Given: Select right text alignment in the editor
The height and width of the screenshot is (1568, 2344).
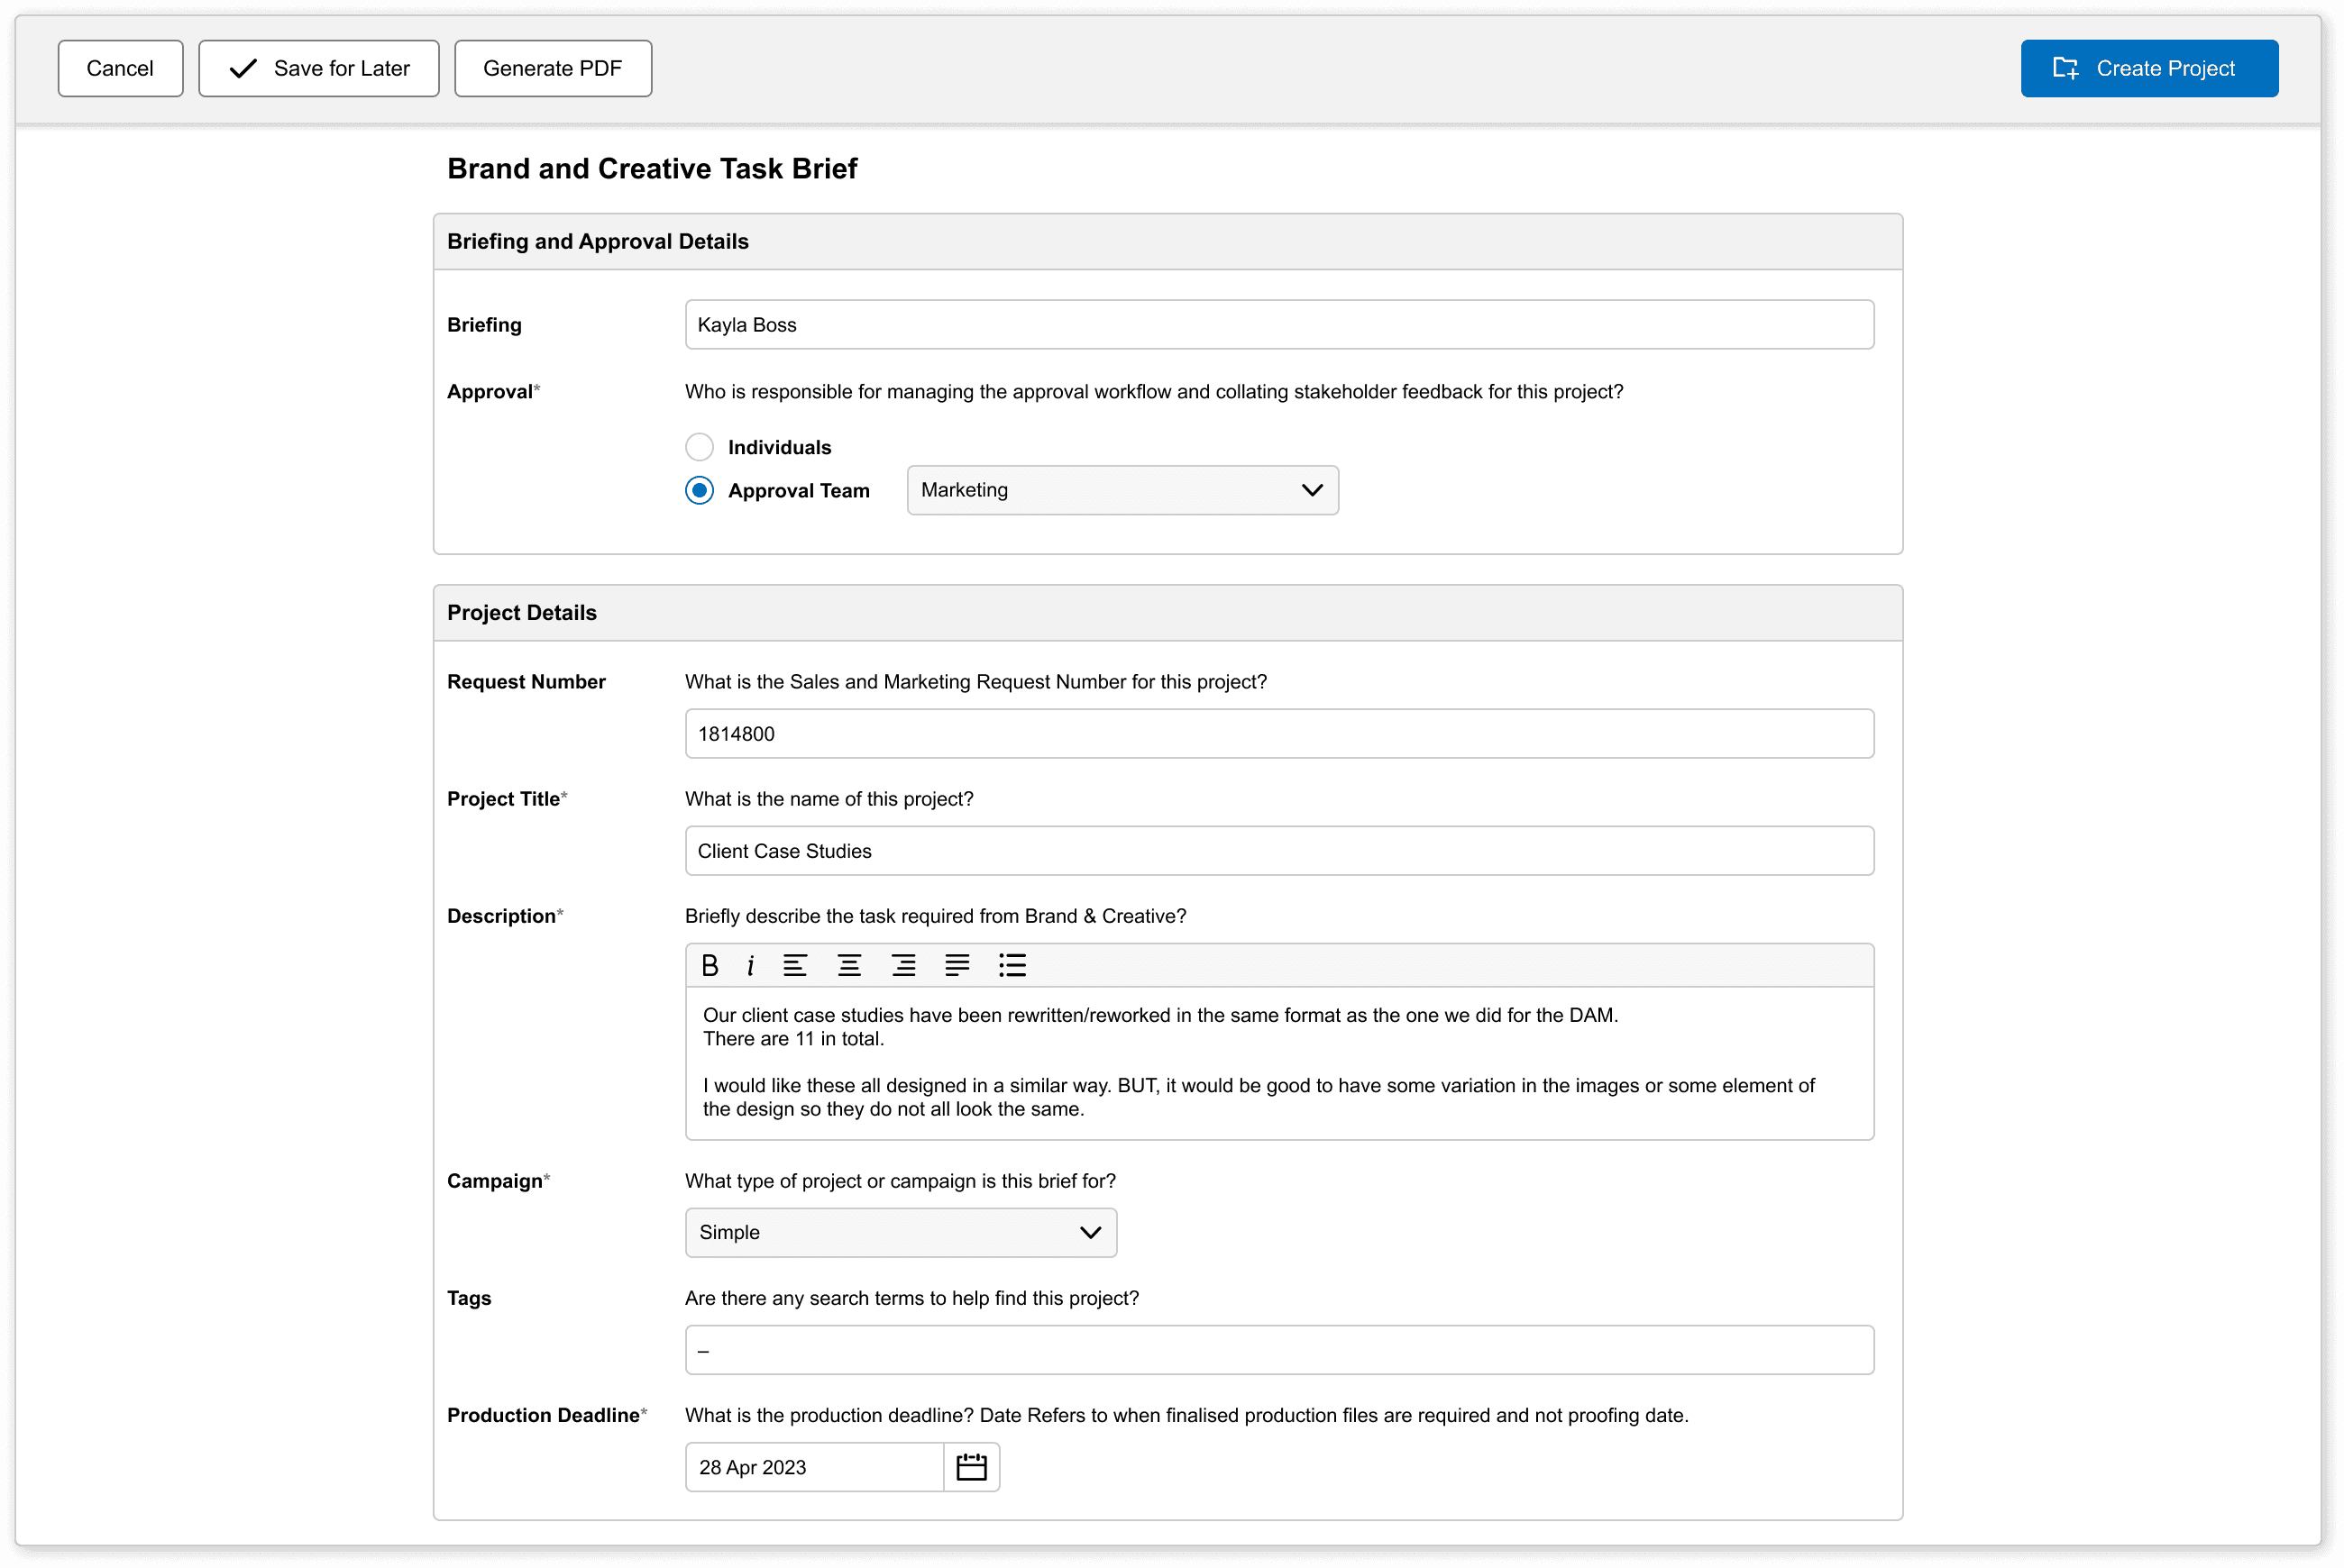Looking at the screenshot, I should click(903, 965).
